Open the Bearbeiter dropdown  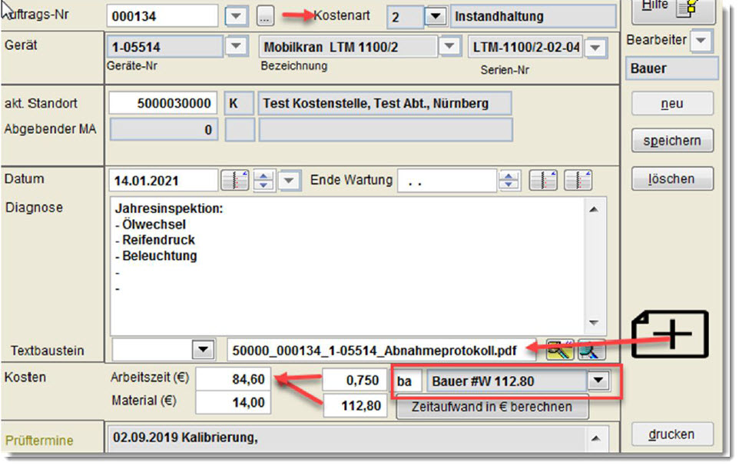pyautogui.click(x=701, y=40)
